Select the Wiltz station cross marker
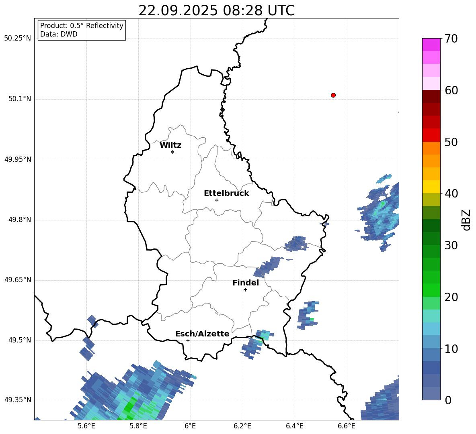The image size is (476, 434). 173,152
